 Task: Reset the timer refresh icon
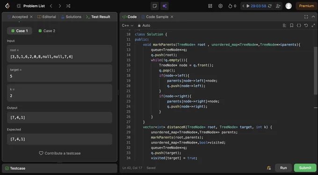click(270, 6)
